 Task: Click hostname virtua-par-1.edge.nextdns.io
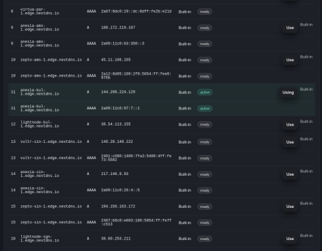point(40,12)
